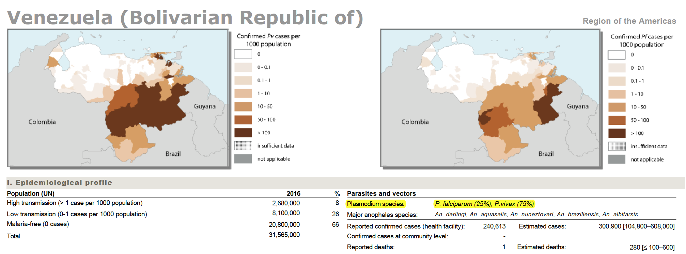Click the highlighted "Plasmodium species:" label
The width and height of the screenshot is (686, 254).
[x=375, y=204]
